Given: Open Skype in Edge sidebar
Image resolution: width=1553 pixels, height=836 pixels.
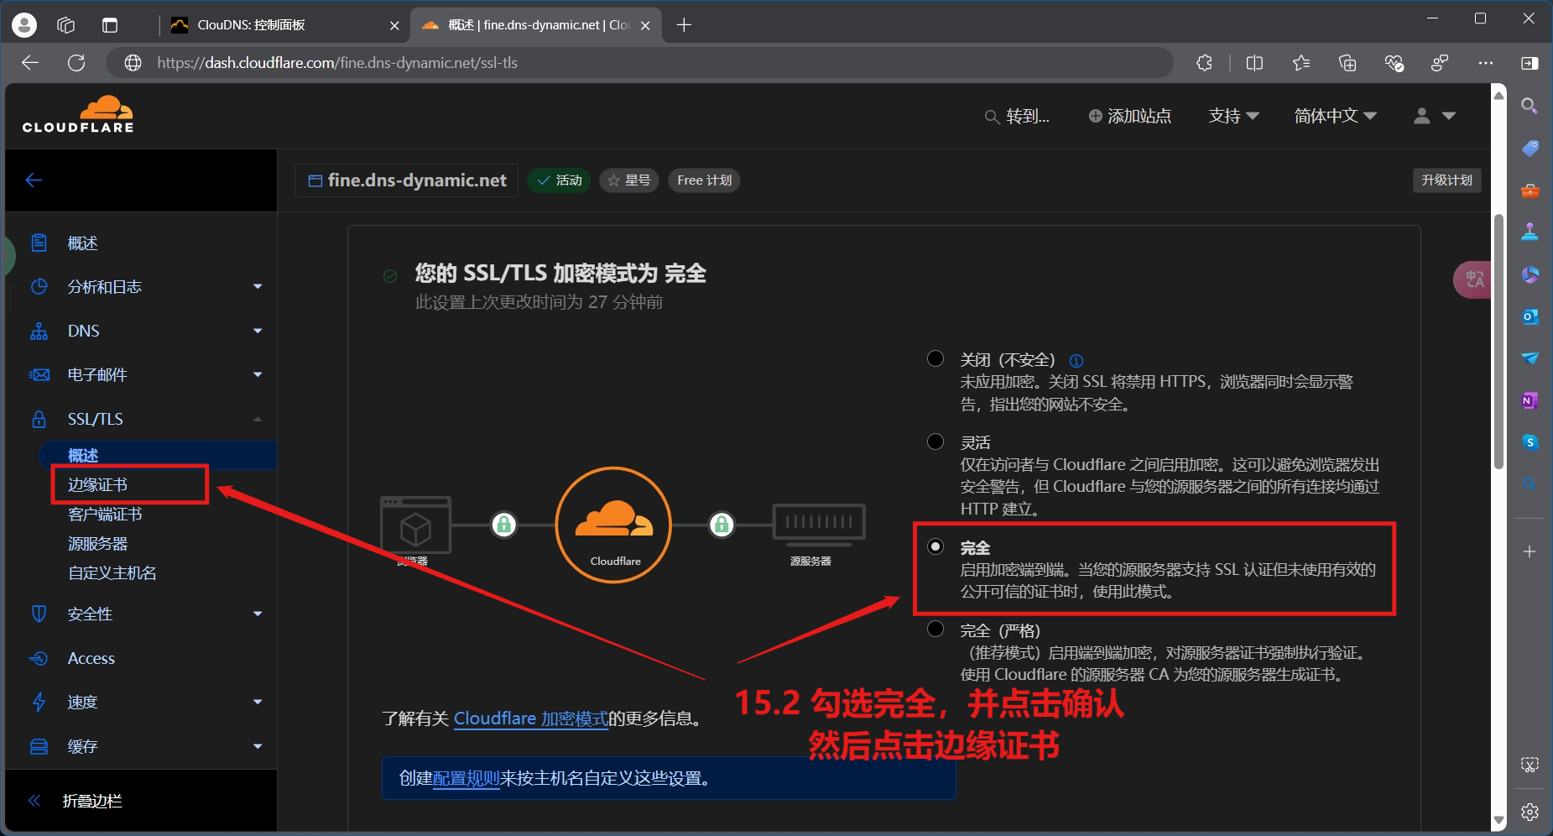Looking at the screenshot, I should [1530, 442].
